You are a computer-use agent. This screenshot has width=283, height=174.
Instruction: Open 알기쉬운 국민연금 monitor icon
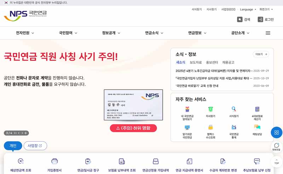pyautogui.click(x=187, y=127)
